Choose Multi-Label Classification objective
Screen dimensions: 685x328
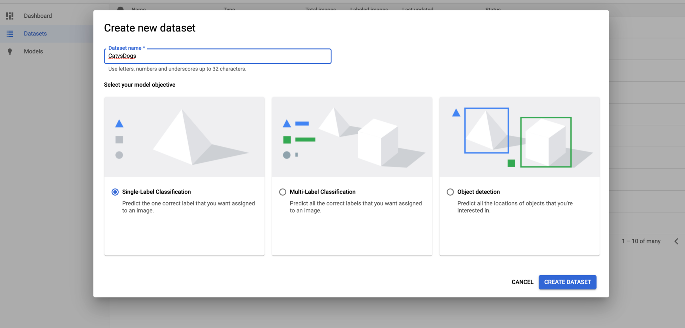(x=283, y=192)
